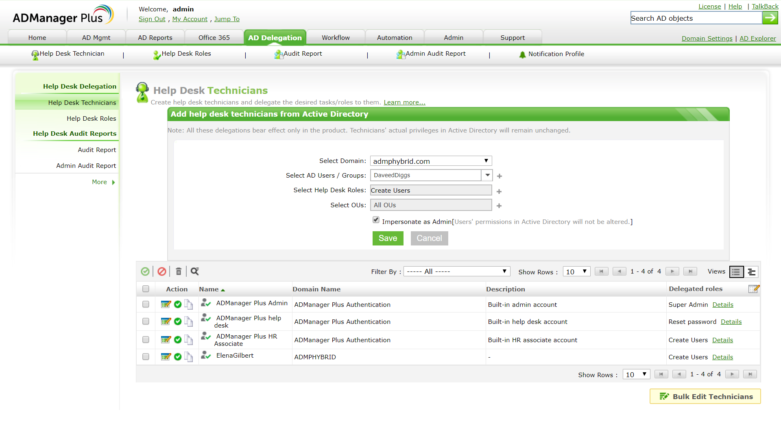Click the Select Help Desk Roles field
Image resolution: width=781 pixels, height=432 pixels.
pyautogui.click(x=431, y=190)
